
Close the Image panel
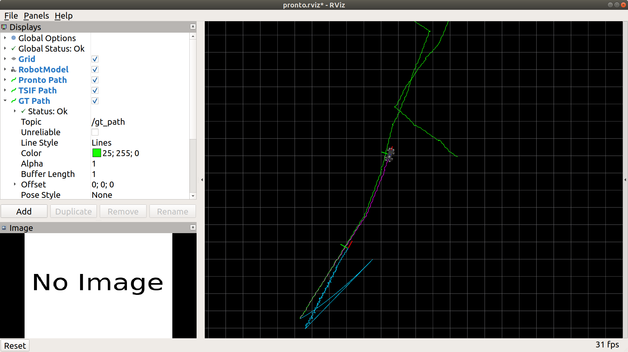click(193, 228)
